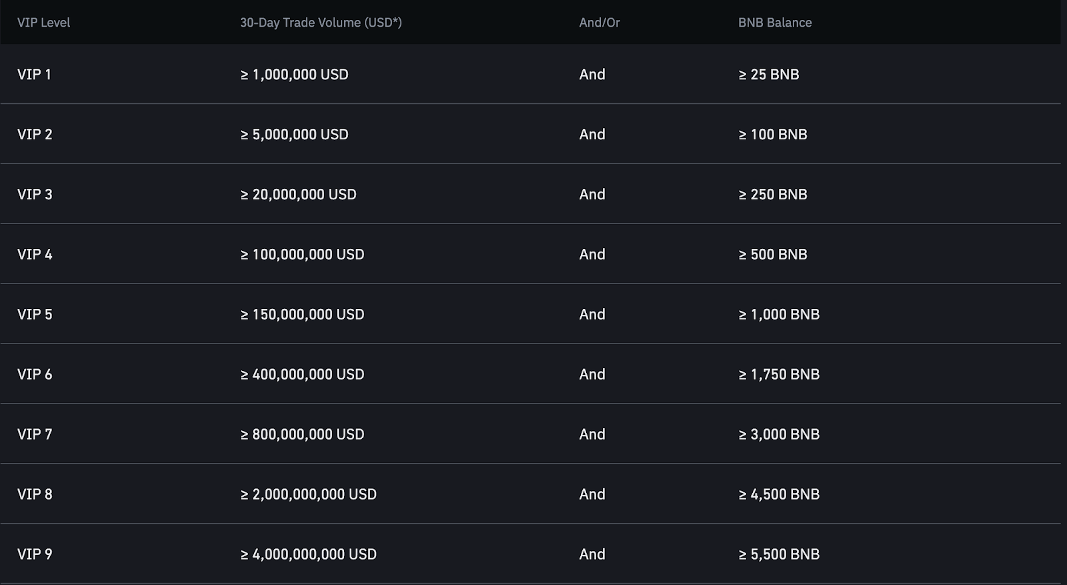
Task: Select the VIP 3 row label
Action: (35, 195)
